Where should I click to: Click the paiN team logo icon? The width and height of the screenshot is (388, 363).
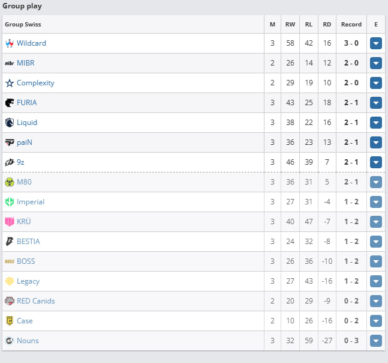[x=10, y=142]
